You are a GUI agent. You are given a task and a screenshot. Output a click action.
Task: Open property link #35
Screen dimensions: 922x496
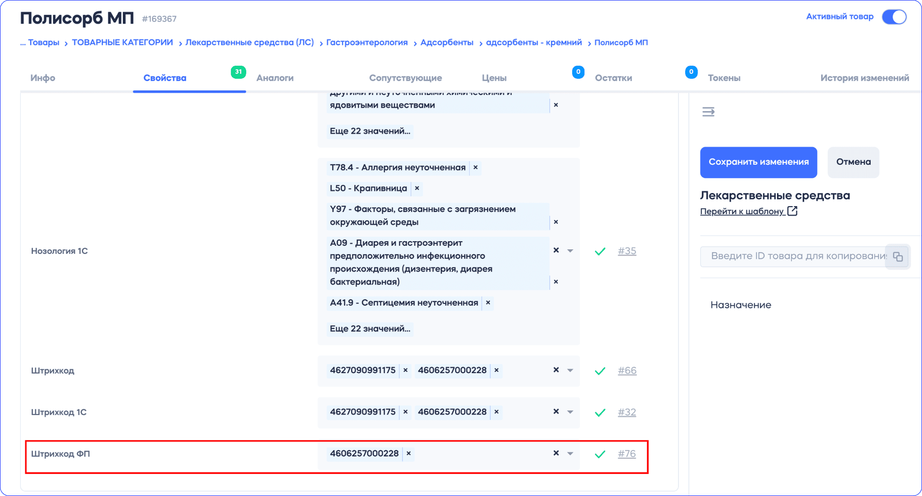click(627, 251)
